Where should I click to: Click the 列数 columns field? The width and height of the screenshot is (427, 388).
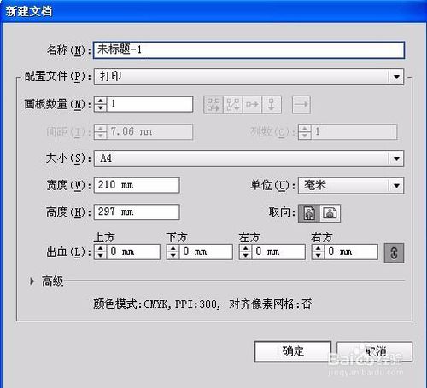pos(354,131)
